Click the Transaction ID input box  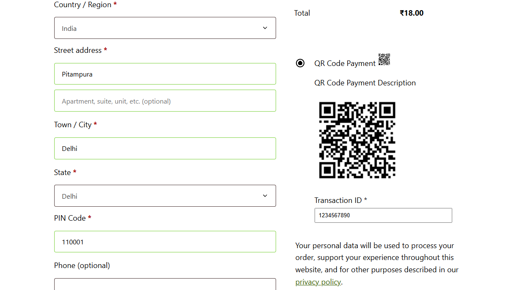(383, 215)
